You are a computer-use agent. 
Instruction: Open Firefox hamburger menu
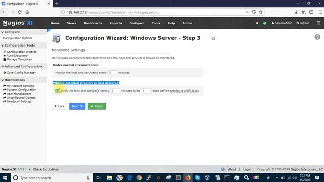point(320,12)
